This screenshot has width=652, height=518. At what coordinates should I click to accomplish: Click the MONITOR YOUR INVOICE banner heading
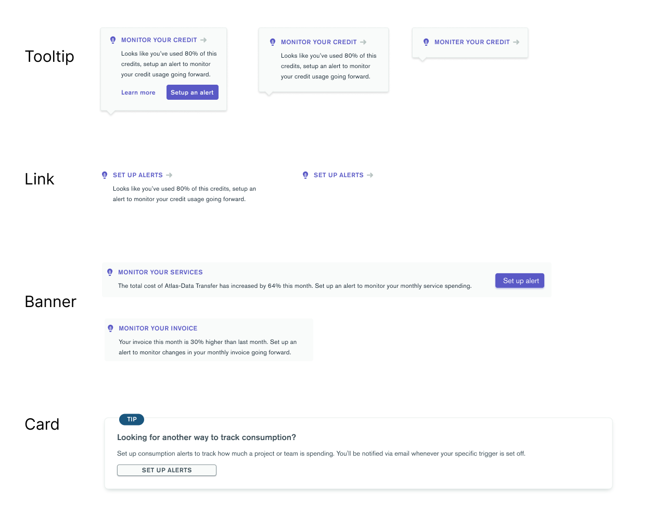(158, 328)
